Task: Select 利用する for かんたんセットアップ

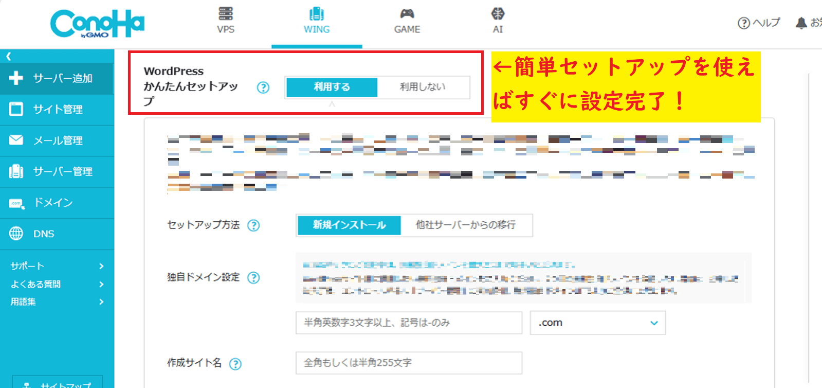Action: point(332,87)
